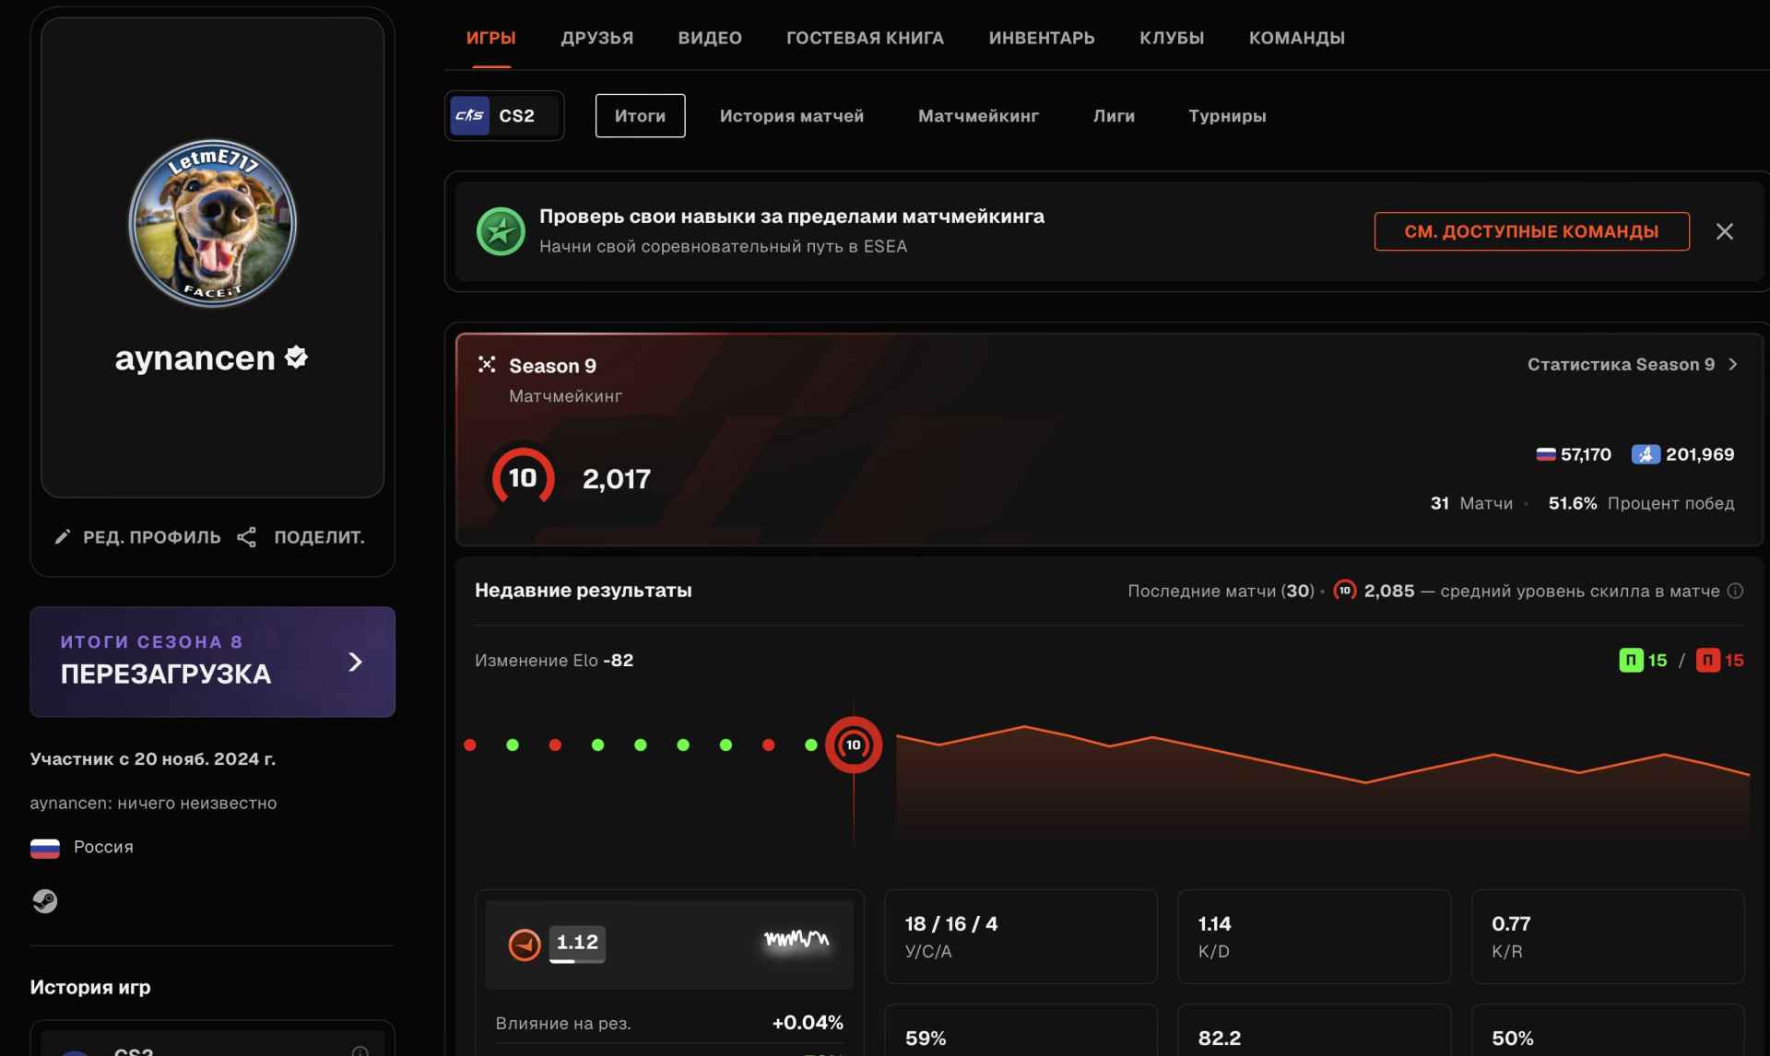Click the orange rating icon beside 1.12
Image resolution: width=1770 pixels, height=1056 pixels.
[x=525, y=944]
